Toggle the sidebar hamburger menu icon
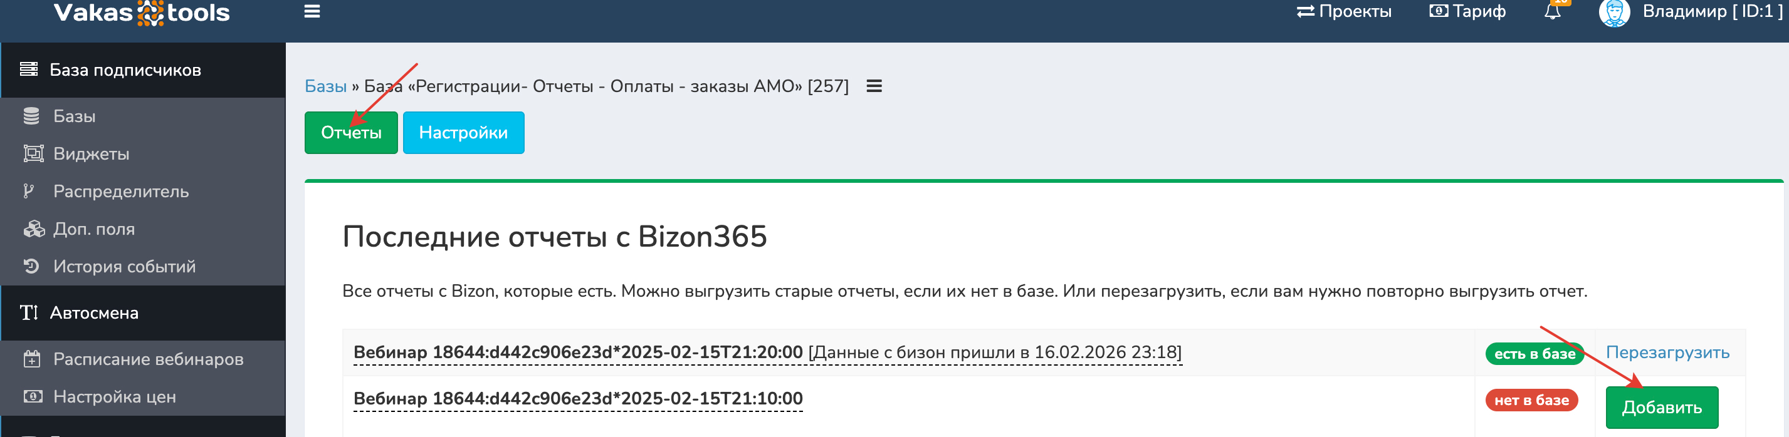Image resolution: width=1789 pixels, height=437 pixels. tap(312, 12)
